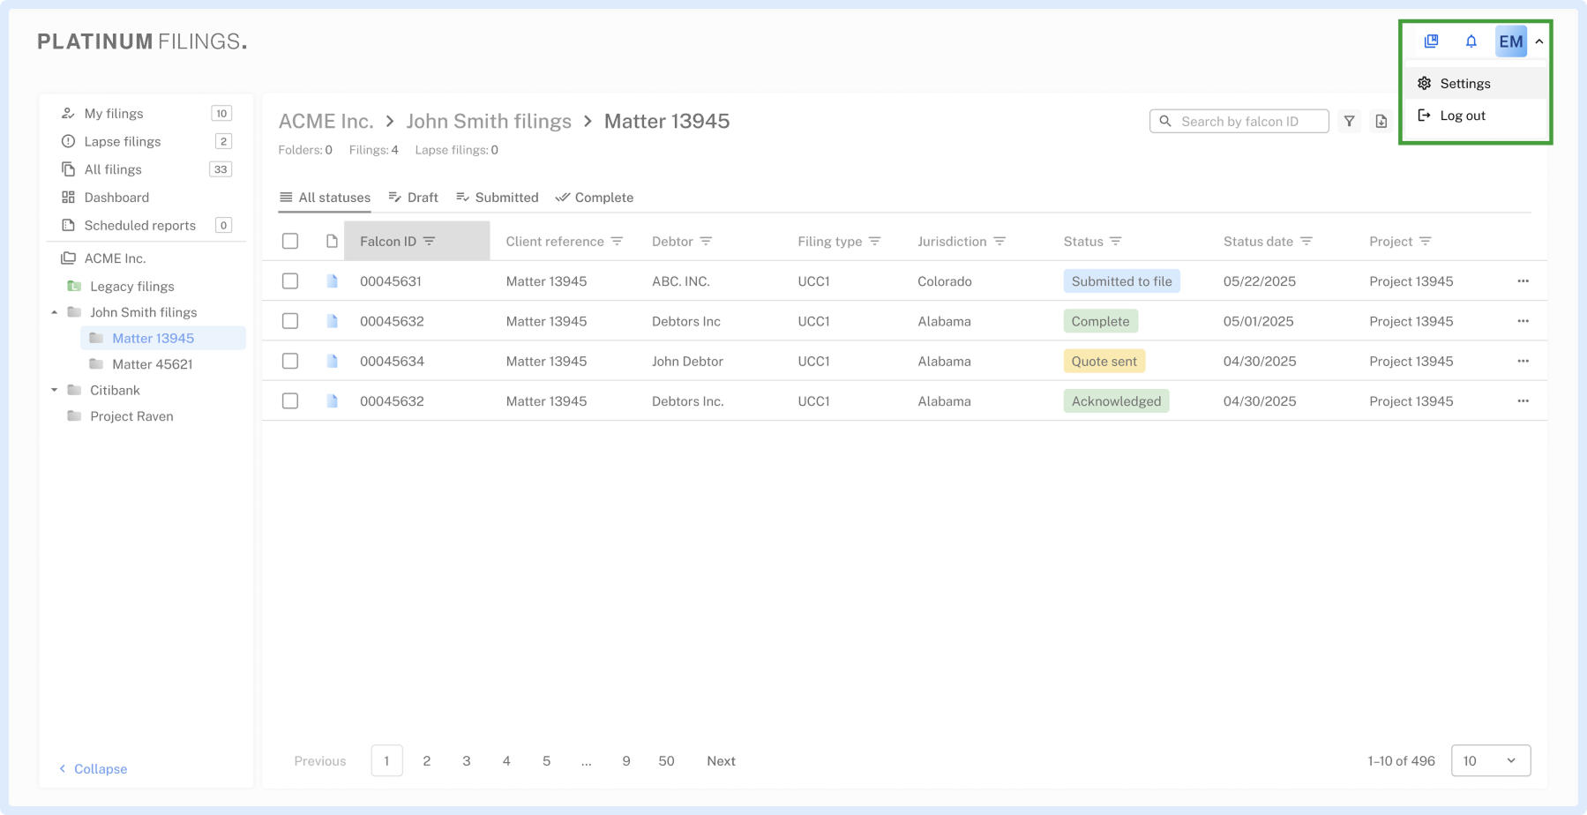This screenshot has width=1587, height=815.
Task: Click Project column filter icon
Action: click(x=1426, y=242)
